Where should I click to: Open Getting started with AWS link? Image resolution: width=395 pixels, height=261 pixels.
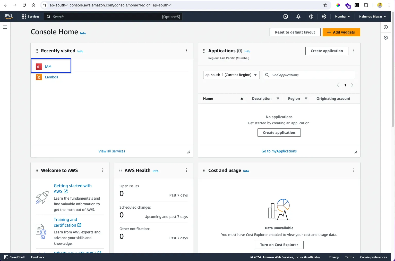[73, 189]
